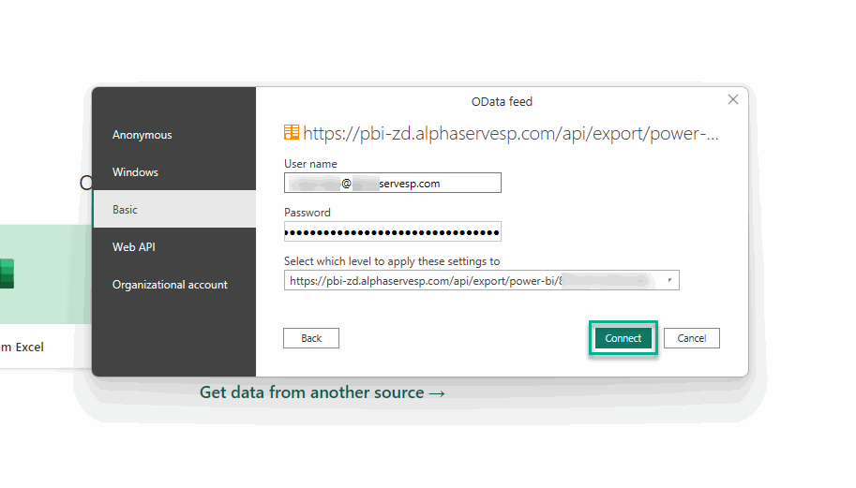Go Back to the previous step
This screenshot has height=488, width=856.
coord(311,338)
